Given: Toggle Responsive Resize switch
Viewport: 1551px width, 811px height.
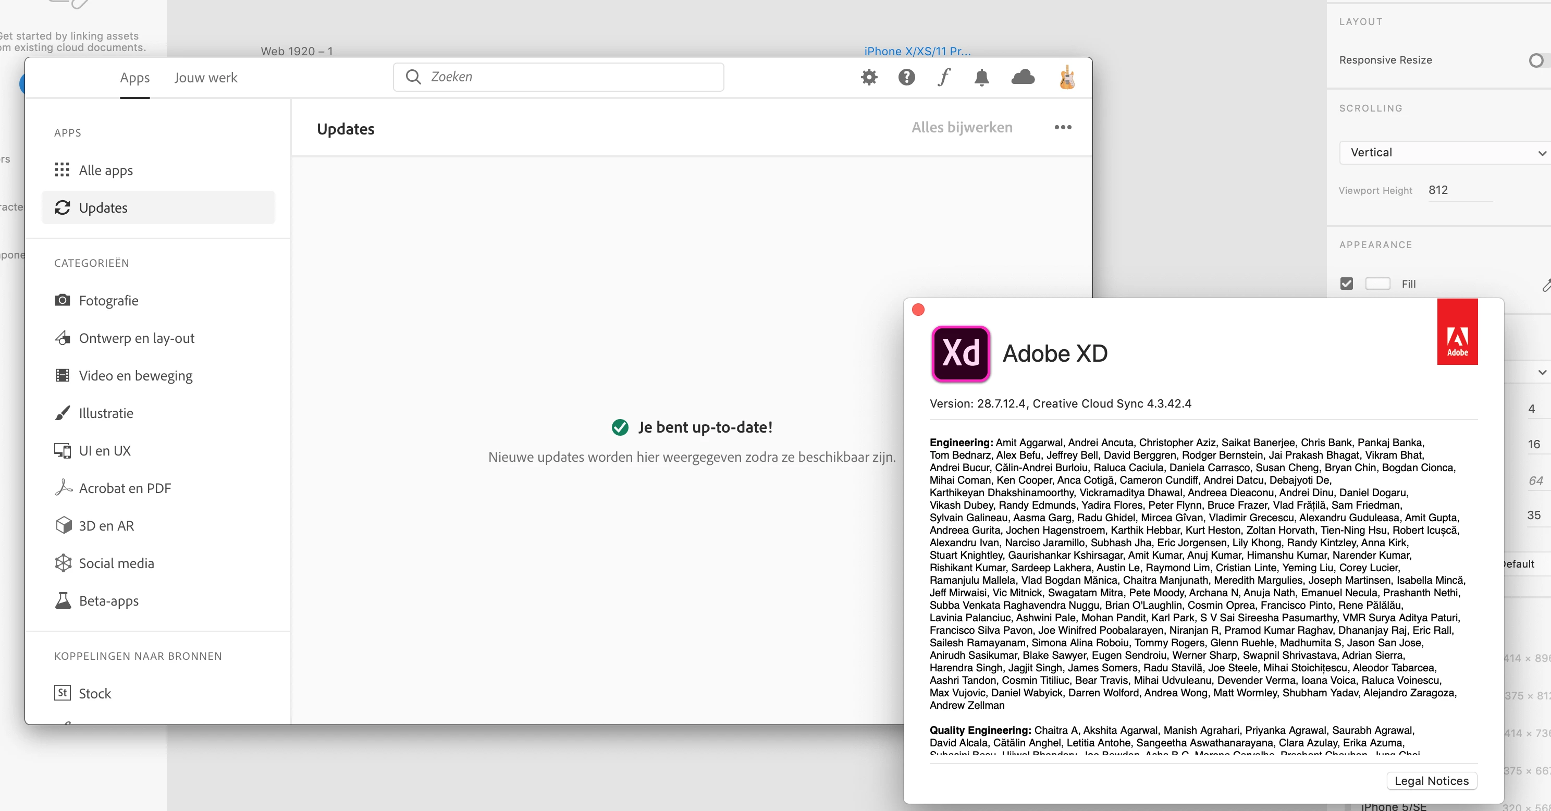Looking at the screenshot, I should (1537, 60).
